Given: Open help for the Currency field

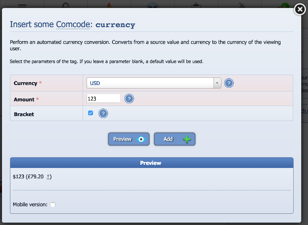Looking at the screenshot, I should click(229, 83).
